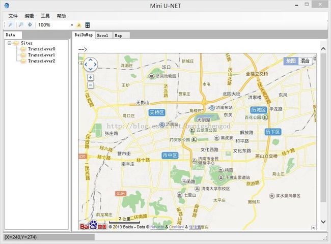Switch map to 混合 hybrid view

305,61
